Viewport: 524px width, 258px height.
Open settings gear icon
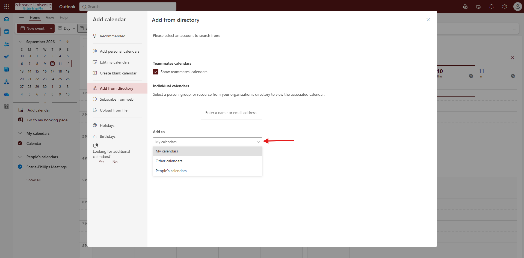pos(505,7)
